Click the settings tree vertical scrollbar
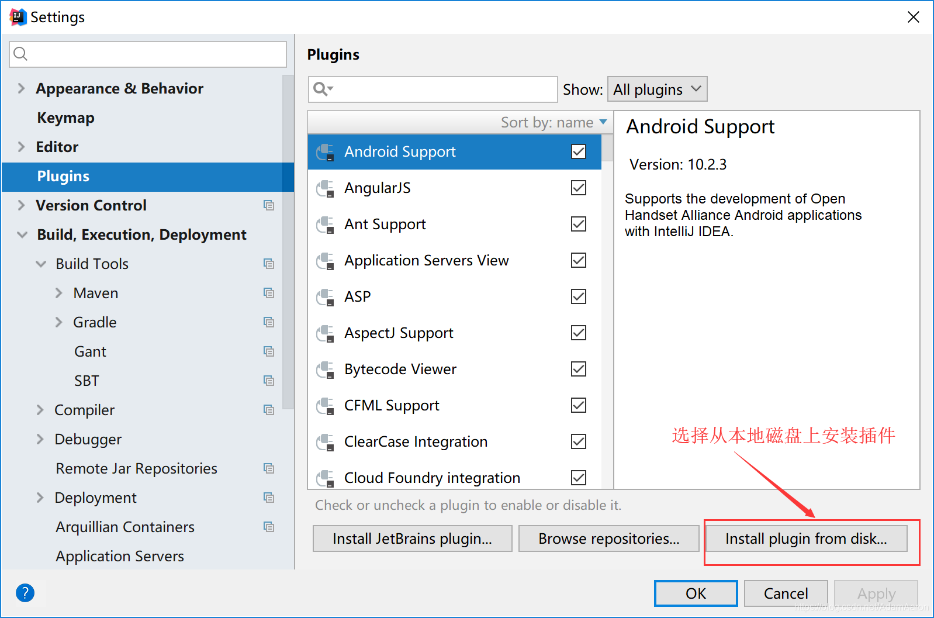934x618 pixels. click(x=288, y=242)
